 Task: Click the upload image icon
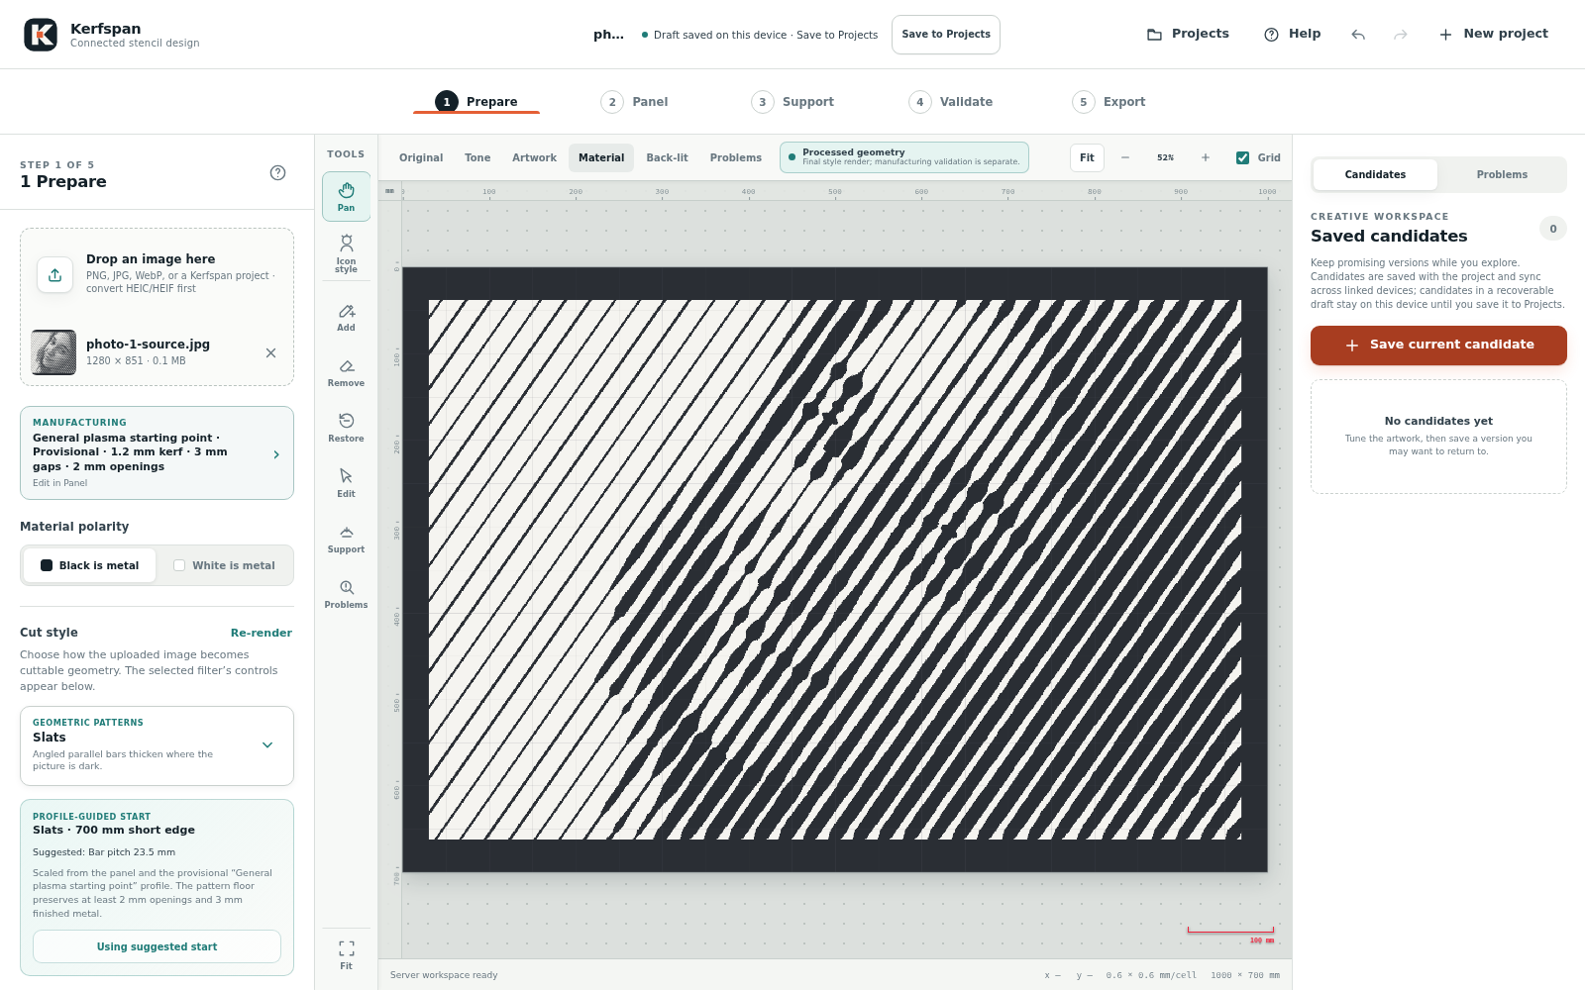(x=55, y=274)
